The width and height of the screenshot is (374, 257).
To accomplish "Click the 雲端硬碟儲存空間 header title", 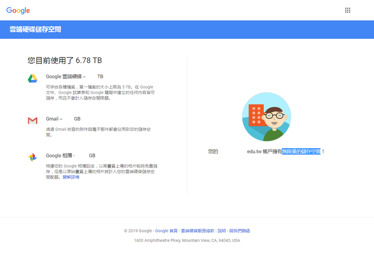I will pyautogui.click(x=35, y=29).
